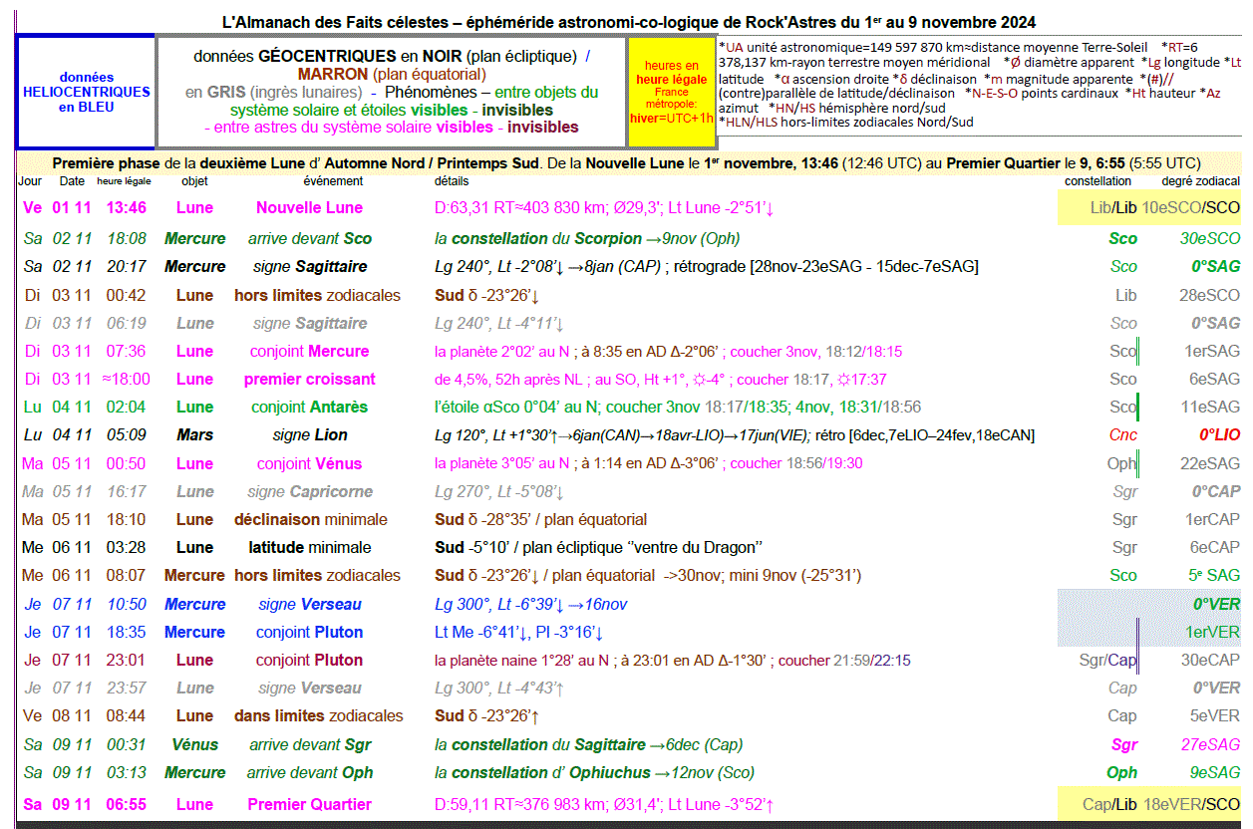Click 'Sud δ -28°35' / plan équatorial' details

[540, 520]
